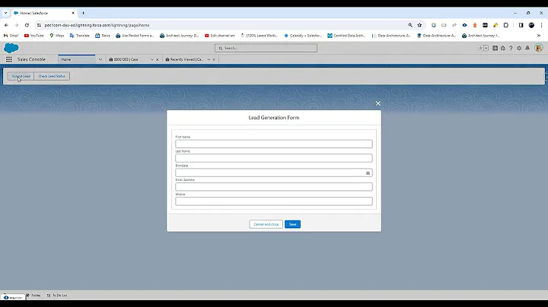This screenshot has height=307, width=548.
Task: Open the Home tab dropdown chevron
Action: coord(100,59)
